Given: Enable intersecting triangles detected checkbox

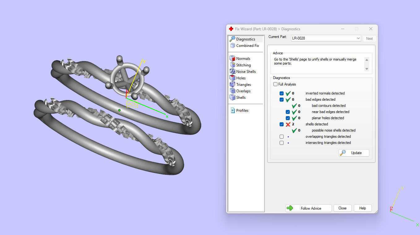Looking at the screenshot, I should pos(281,143).
